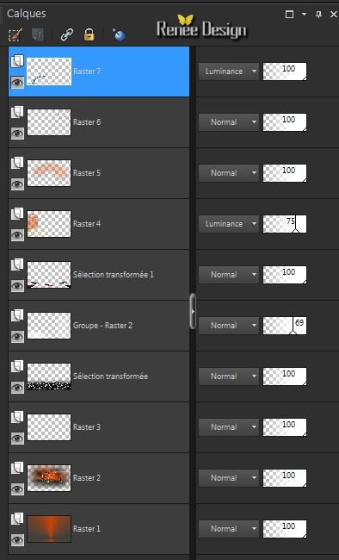Open Luminance blend dropdown for Raster 4

[228, 224]
